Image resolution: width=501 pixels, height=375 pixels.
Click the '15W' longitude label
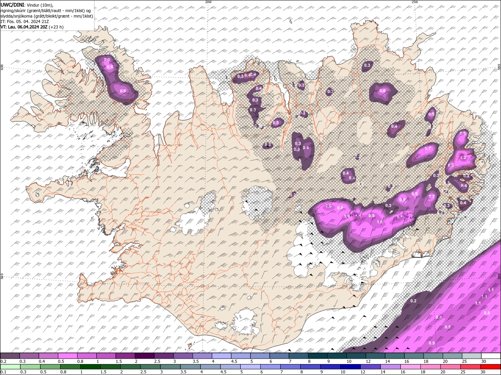[x=414, y=2]
